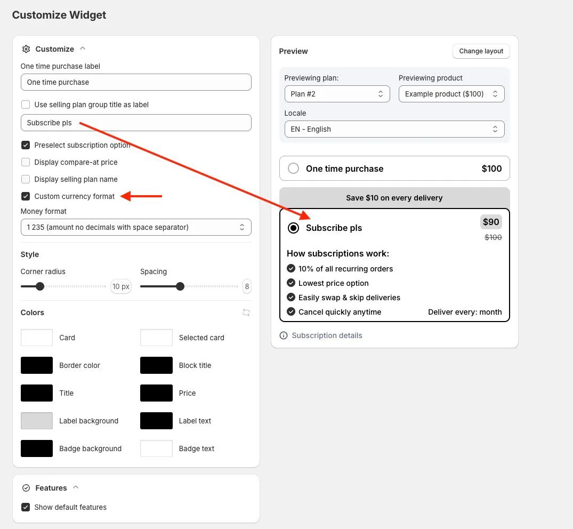Click the Customize gear icon
This screenshot has width=573, height=529.
26,49
